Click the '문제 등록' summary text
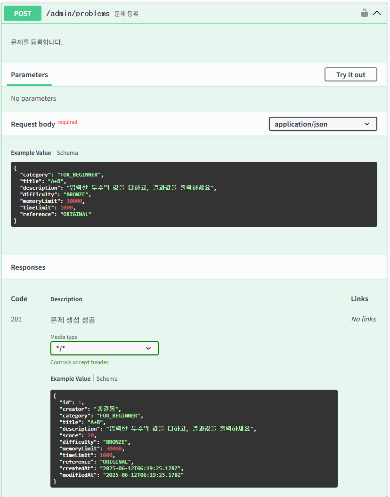This screenshot has height=497, width=390. tap(126, 14)
